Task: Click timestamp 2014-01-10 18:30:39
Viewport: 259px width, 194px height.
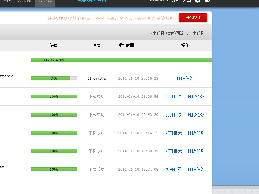Action: coord(138,151)
